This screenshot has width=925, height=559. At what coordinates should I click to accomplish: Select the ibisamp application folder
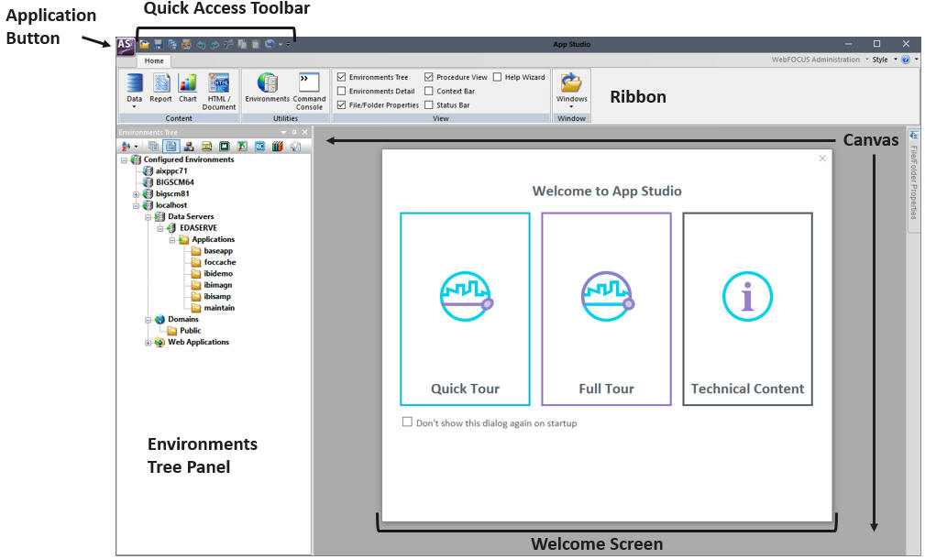[217, 297]
